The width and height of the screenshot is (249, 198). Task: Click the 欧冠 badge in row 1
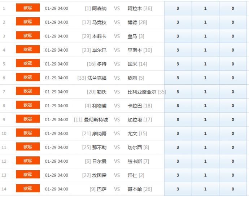click(28, 8)
